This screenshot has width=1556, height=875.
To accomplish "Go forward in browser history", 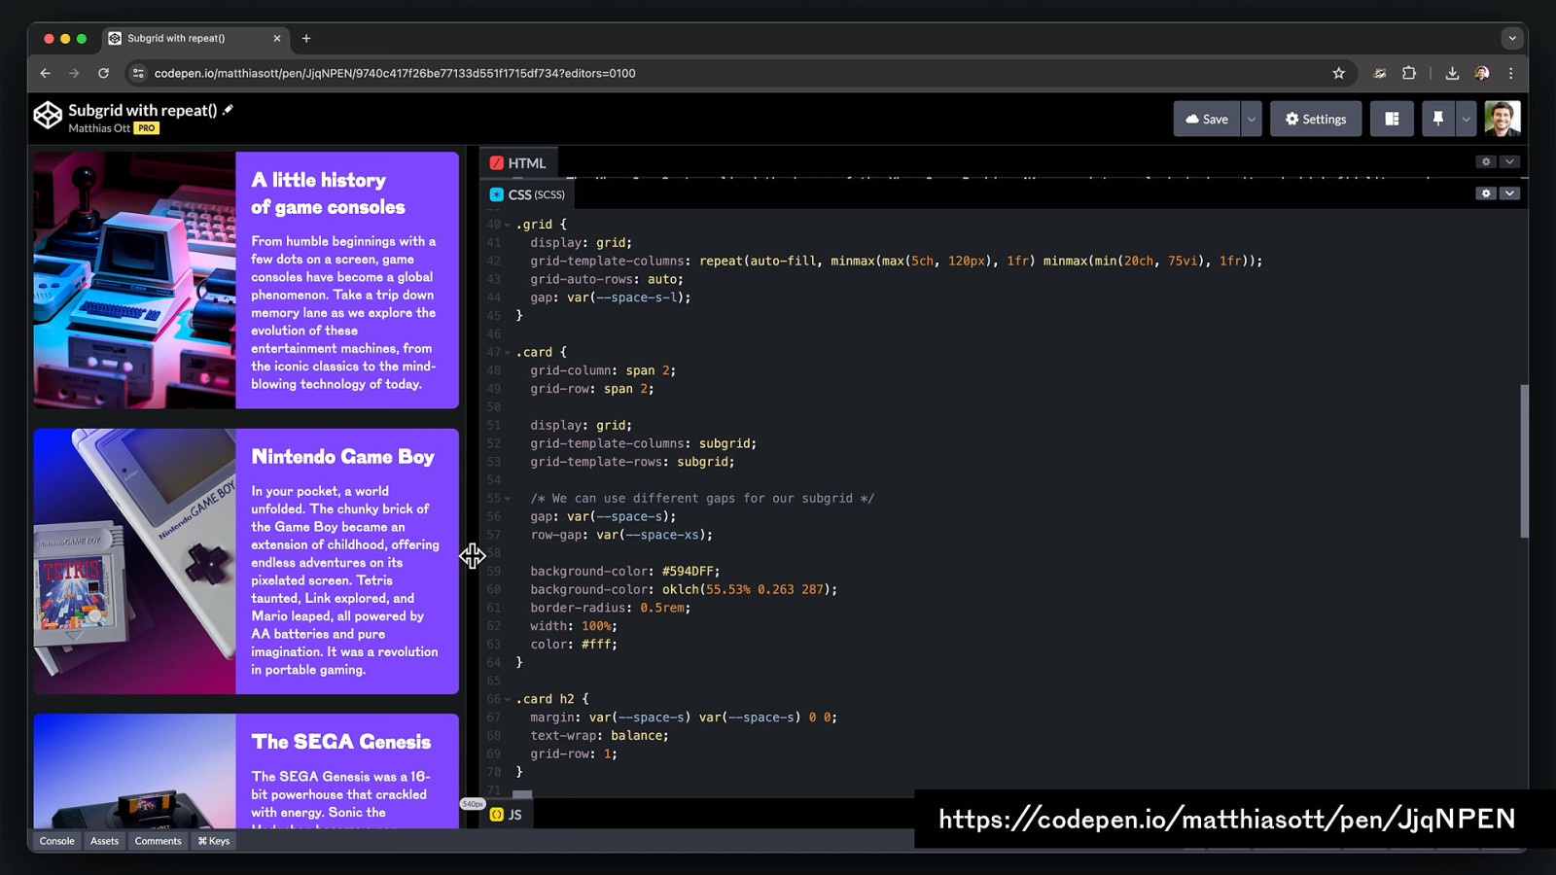I will [74, 73].
